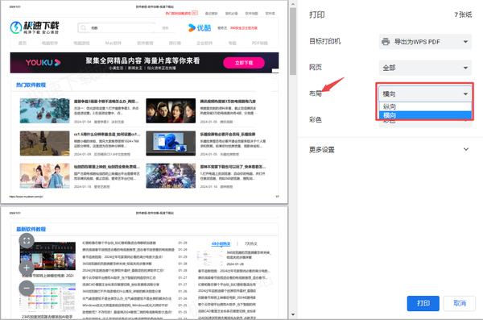Click the 7天热文 tab in the preview
Image resolution: width=483 pixels, height=320 pixels.
[x=250, y=243]
